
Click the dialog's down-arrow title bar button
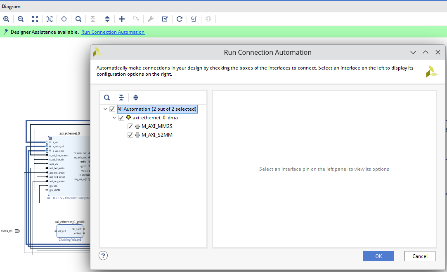pyautogui.click(x=413, y=52)
